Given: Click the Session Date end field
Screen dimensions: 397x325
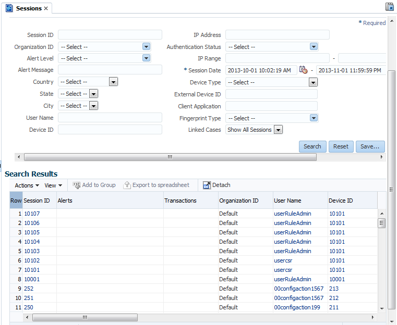Looking at the screenshot, I should pos(351,70).
